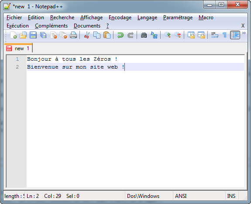The width and height of the screenshot is (251, 204).
Task: Minimize the Notepad++ window
Action: pos(210,5)
